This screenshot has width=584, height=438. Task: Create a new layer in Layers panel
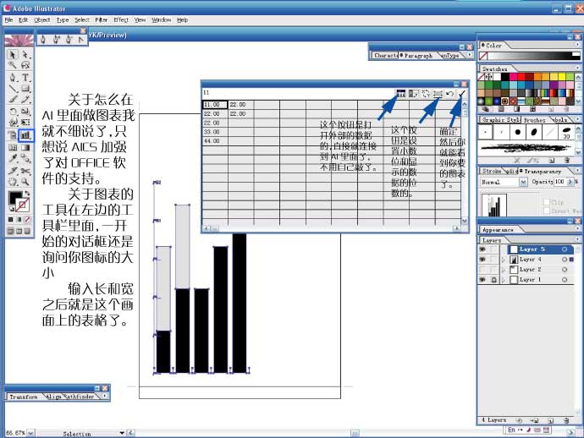click(550, 420)
